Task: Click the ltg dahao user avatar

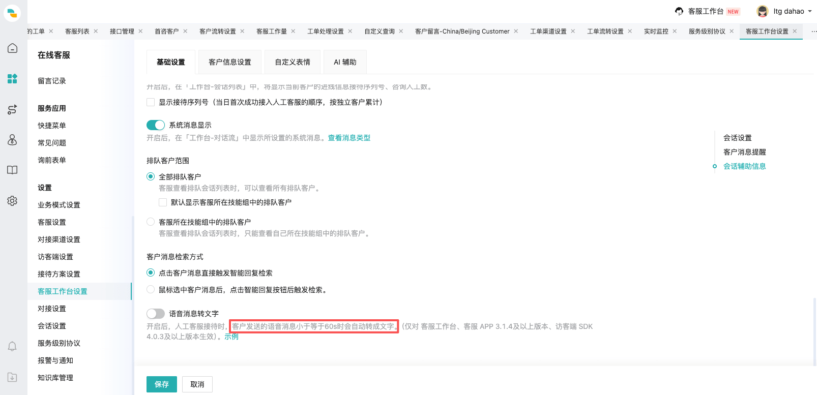Action: coord(762,11)
